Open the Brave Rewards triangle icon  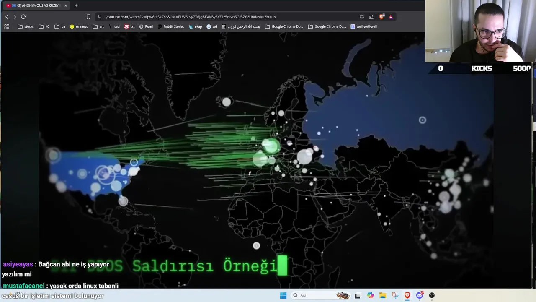pyautogui.click(x=390, y=17)
